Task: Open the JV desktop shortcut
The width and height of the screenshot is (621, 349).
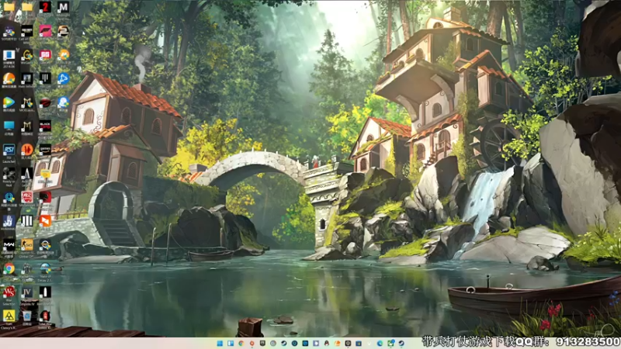Action: [27, 292]
